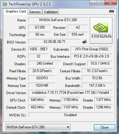Image resolution: width=119 pixels, height=134 pixels.
Task: Click the Bus Interface label
Action: 60,57
